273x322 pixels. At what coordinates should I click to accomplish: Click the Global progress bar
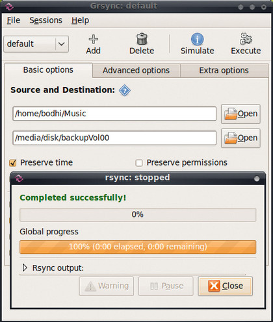point(138,247)
